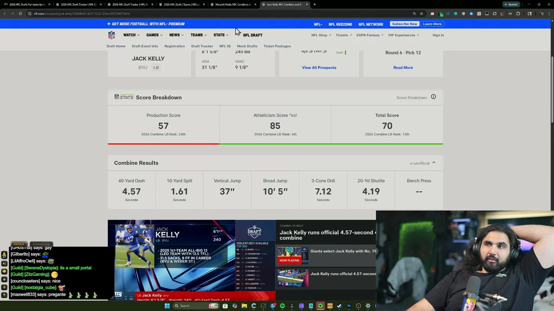Expand the NEWS dropdown menu
The height and width of the screenshot is (311, 554).
click(176, 35)
